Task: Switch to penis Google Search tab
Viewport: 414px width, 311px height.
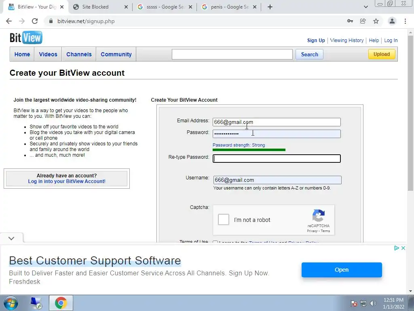Action: point(229,7)
